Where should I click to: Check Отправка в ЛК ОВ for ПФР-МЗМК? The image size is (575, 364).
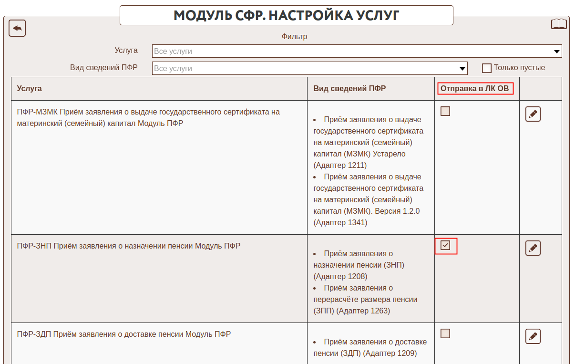click(445, 112)
